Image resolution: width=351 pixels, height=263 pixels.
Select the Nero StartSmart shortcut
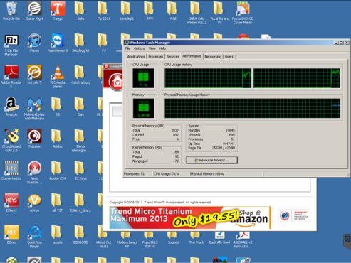coord(34,172)
